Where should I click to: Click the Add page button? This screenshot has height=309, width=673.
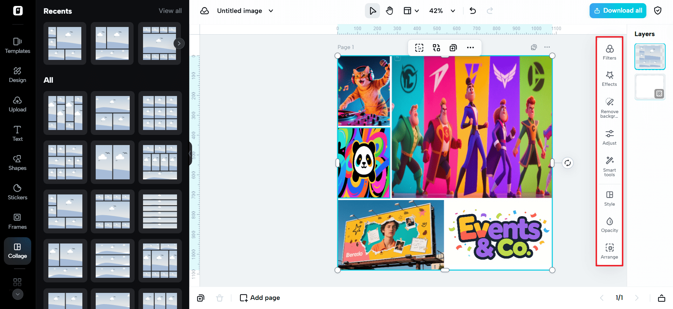[x=260, y=298]
